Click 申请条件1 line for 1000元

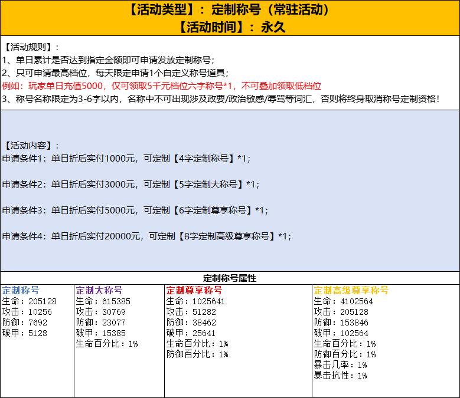pos(126,159)
